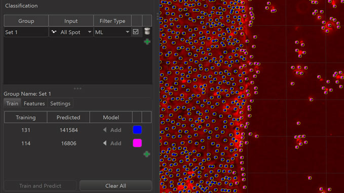Image resolution: width=344 pixels, height=193 pixels.
Task: Click the predicted count 141584
Action: pos(69,130)
